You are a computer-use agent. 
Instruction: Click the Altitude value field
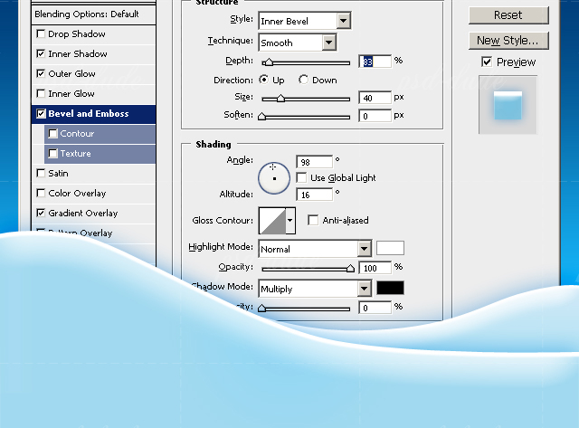tap(315, 195)
